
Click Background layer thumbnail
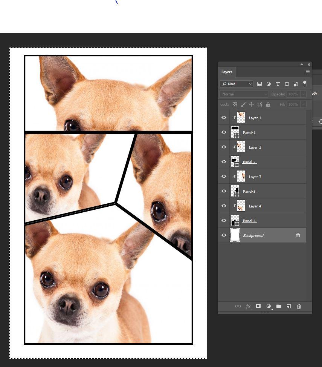pos(235,235)
